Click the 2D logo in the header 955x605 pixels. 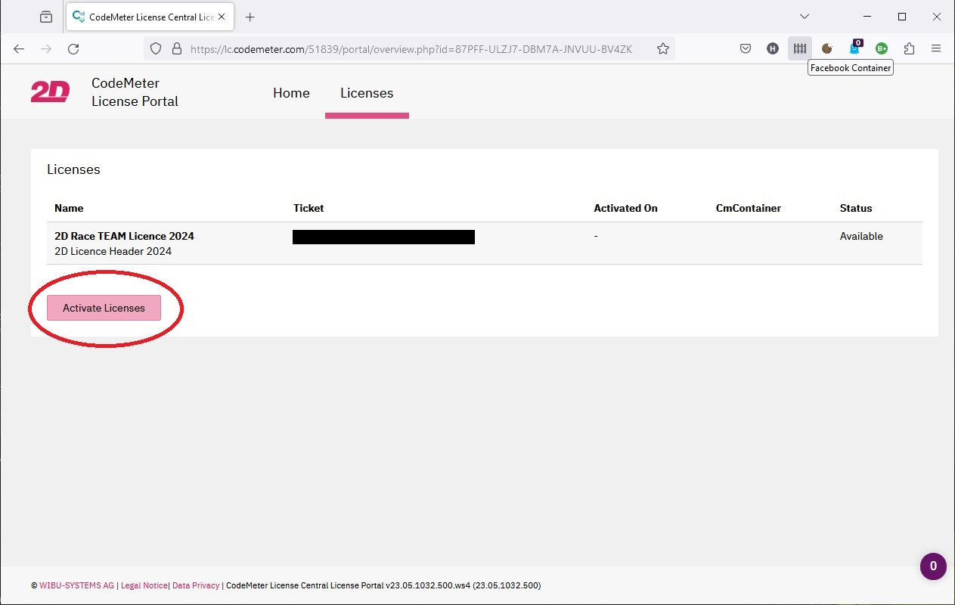pos(50,92)
